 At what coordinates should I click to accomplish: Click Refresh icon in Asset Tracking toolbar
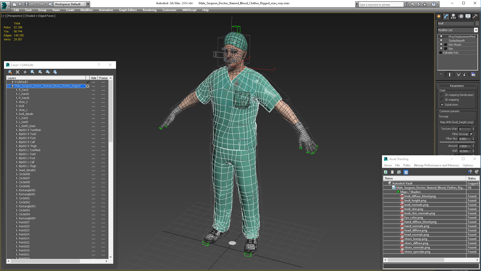[386, 172]
